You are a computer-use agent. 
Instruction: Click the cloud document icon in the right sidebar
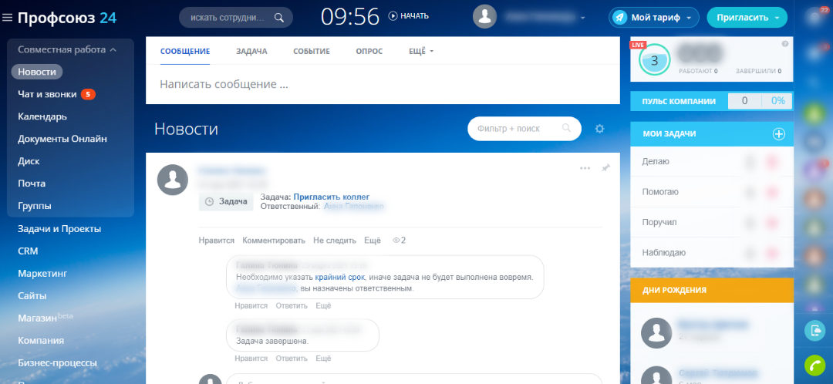click(814, 330)
